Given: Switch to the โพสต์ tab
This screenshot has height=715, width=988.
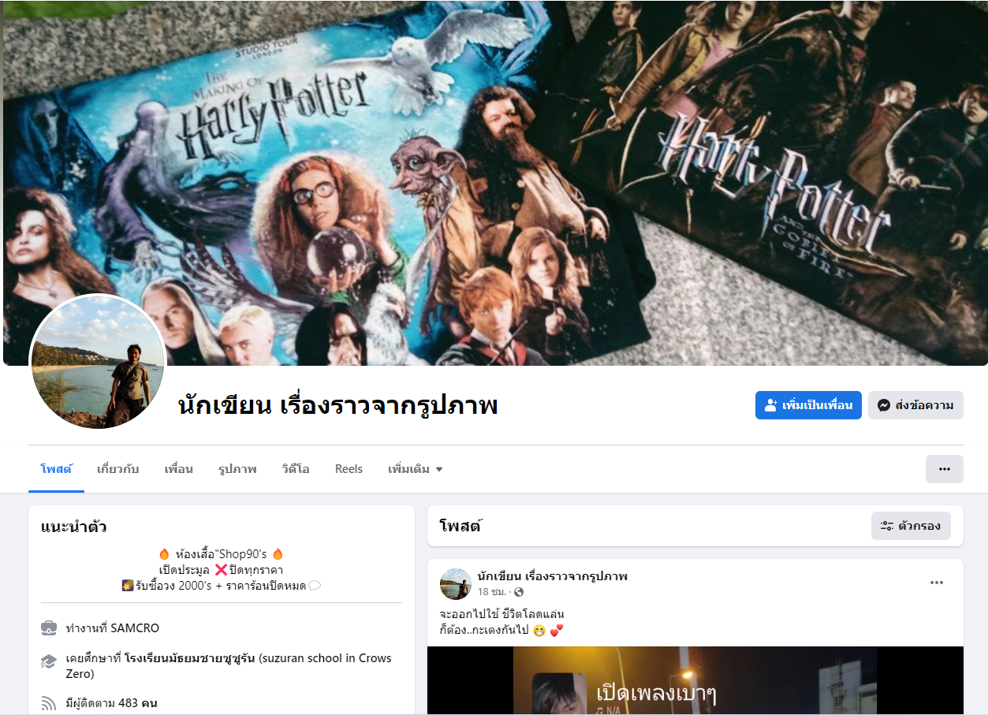Looking at the screenshot, I should click(x=56, y=469).
